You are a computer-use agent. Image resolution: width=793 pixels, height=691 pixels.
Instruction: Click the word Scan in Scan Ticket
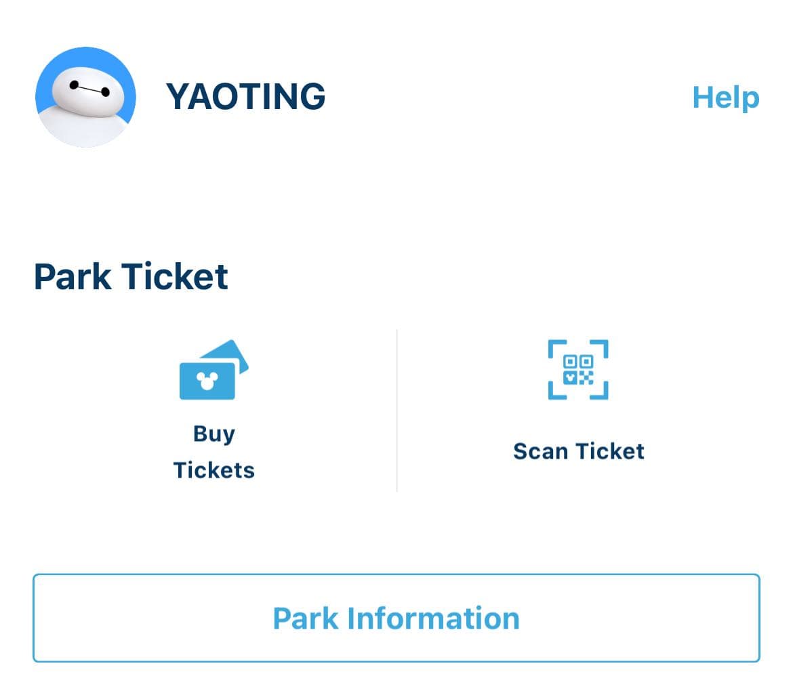pos(540,451)
